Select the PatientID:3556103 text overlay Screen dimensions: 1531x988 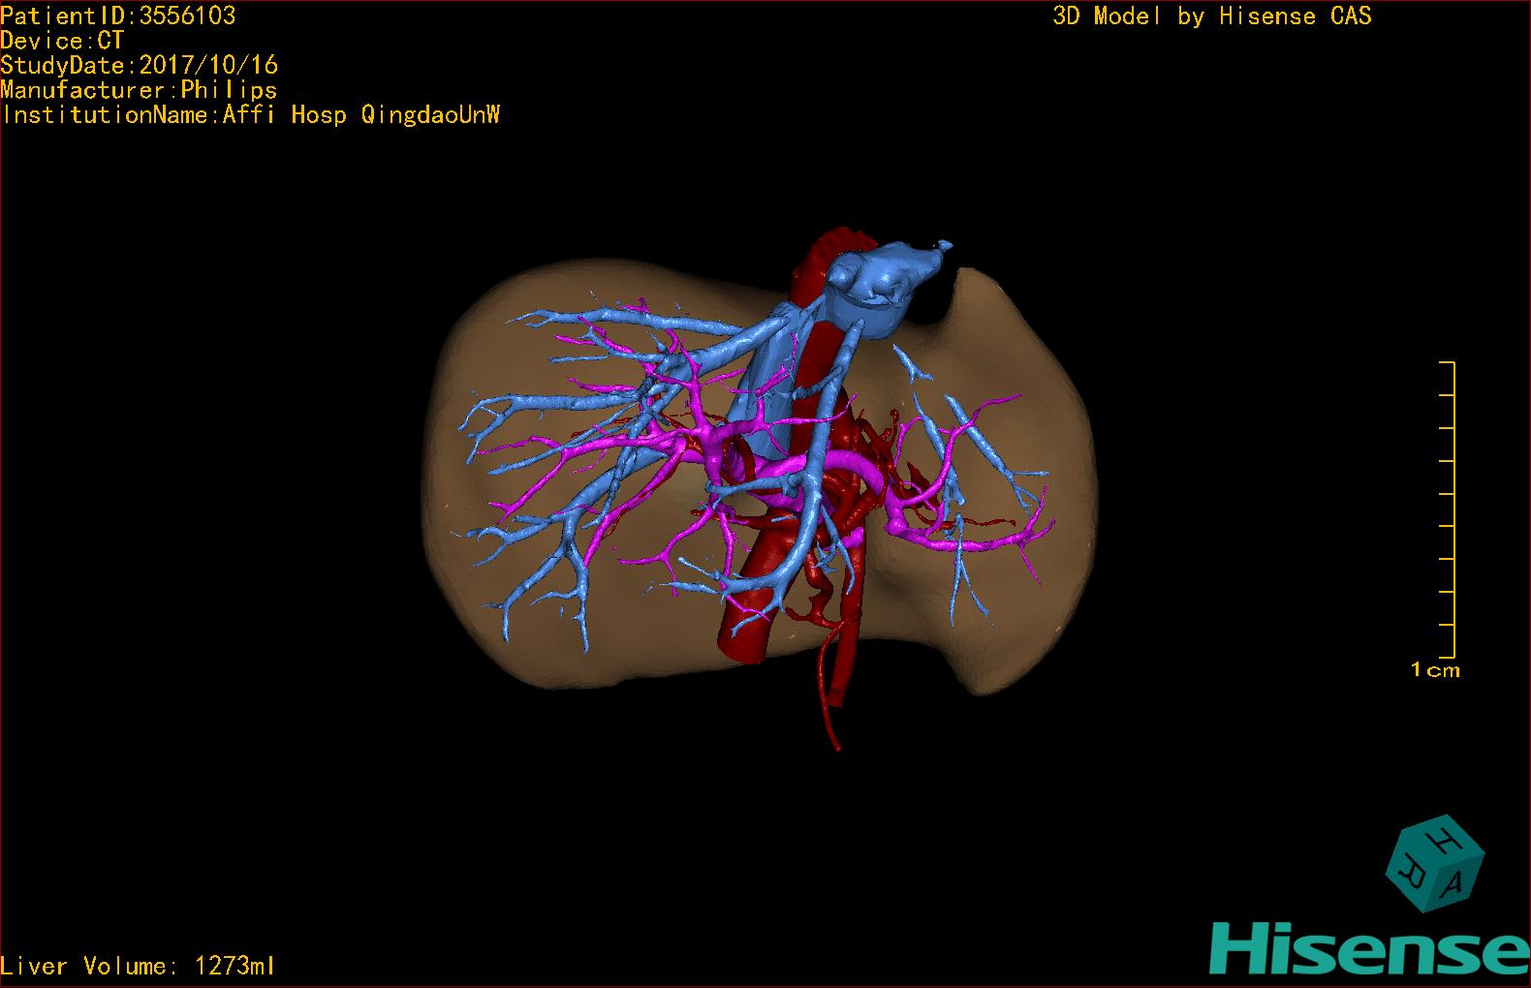click(118, 15)
